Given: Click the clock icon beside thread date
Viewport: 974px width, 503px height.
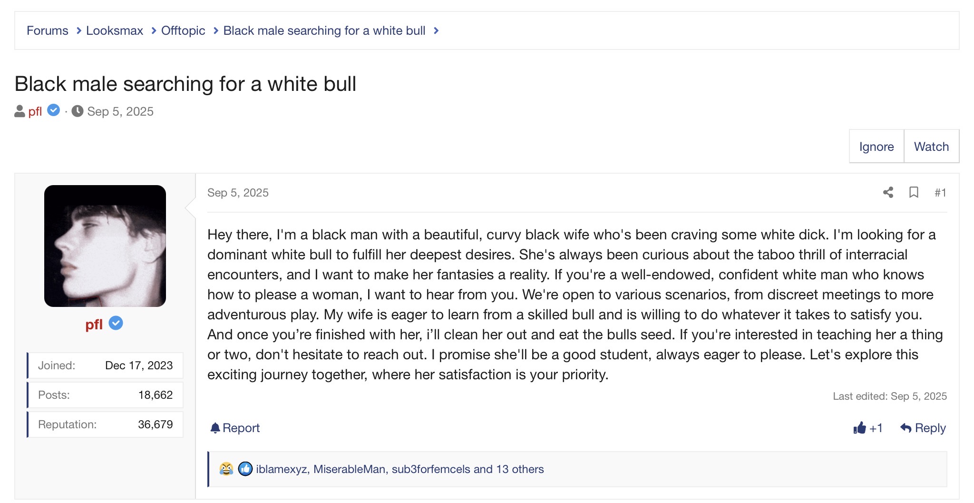Looking at the screenshot, I should point(78,111).
